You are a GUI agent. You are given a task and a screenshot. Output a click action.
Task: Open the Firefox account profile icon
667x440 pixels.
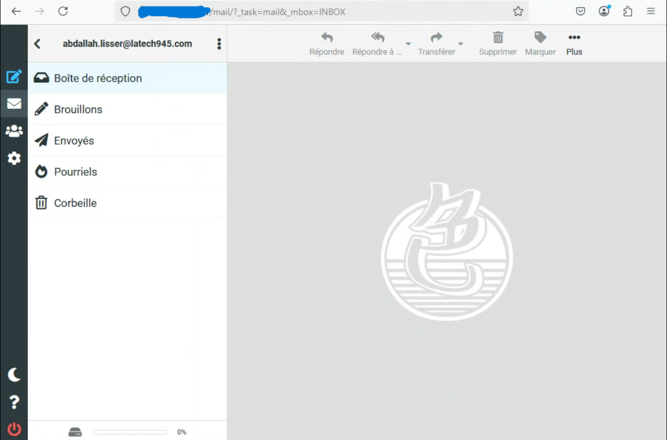pyautogui.click(x=604, y=11)
